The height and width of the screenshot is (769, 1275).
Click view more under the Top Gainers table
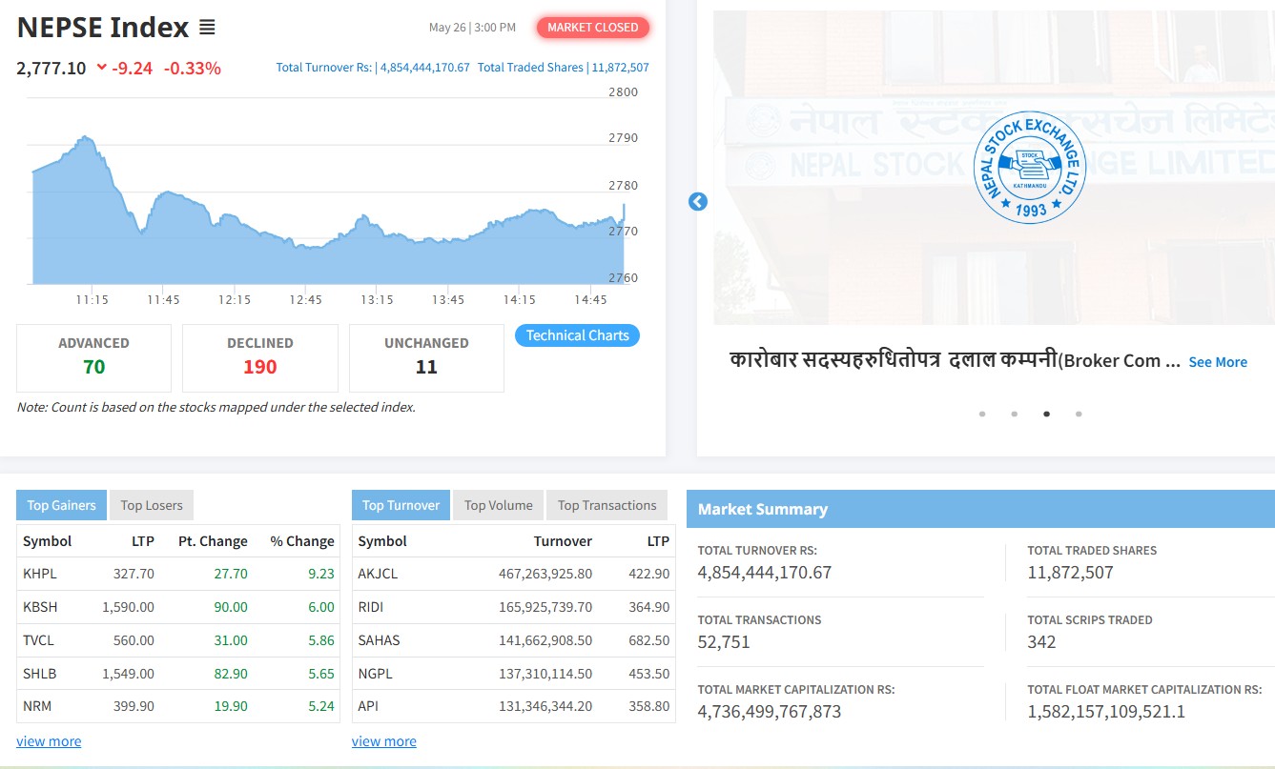(x=49, y=741)
